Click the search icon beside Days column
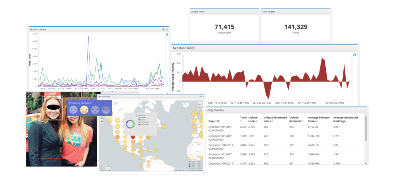Image resolution: width=399 pixels, height=189 pixels. (218, 121)
